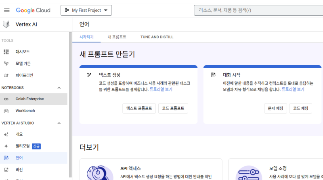Image resolution: width=323 pixels, height=180 pixels.
Task: Open the Vertex AI title link
Action: point(26,25)
